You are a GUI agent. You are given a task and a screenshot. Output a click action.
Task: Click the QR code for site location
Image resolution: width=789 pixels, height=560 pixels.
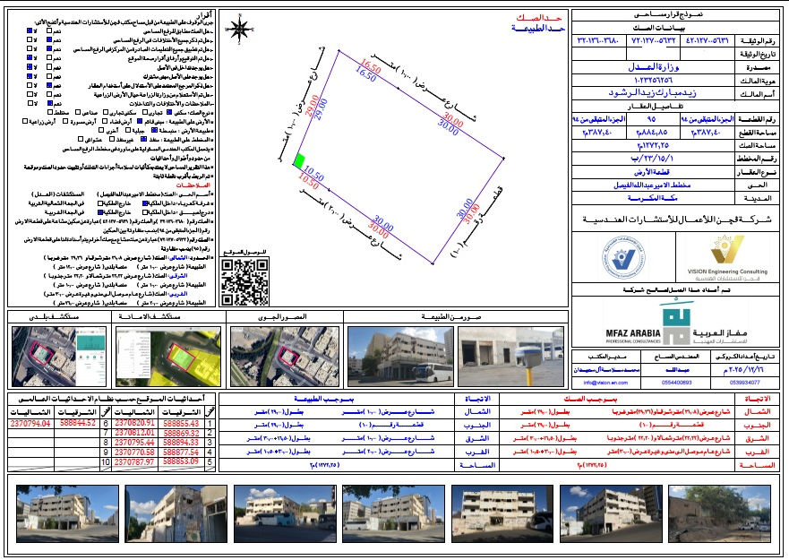(x=244, y=281)
